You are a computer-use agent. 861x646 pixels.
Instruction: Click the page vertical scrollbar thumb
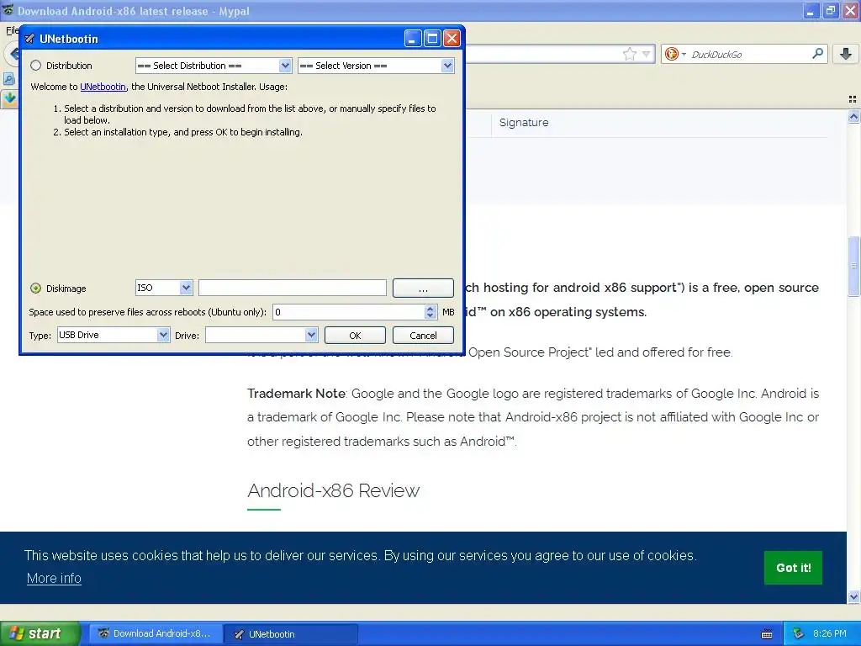(x=853, y=267)
